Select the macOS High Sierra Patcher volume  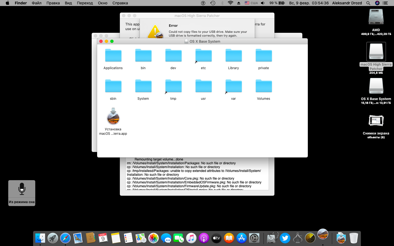pyautogui.click(x=376, y=52)
